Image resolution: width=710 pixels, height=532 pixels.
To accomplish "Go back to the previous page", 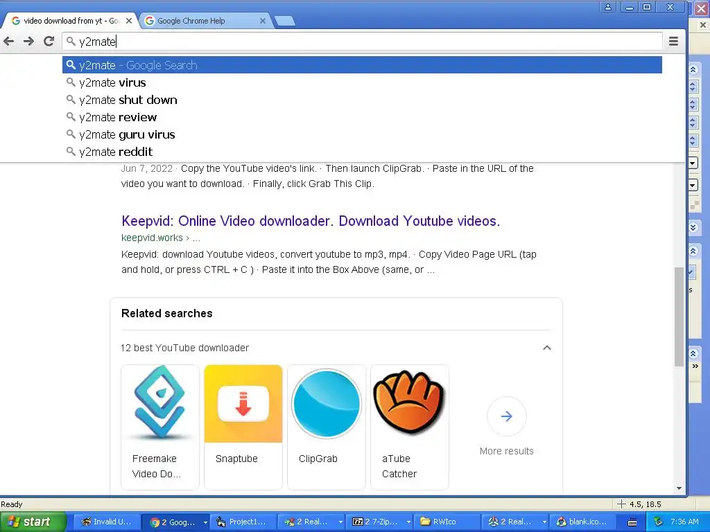I will coord(8,42).
